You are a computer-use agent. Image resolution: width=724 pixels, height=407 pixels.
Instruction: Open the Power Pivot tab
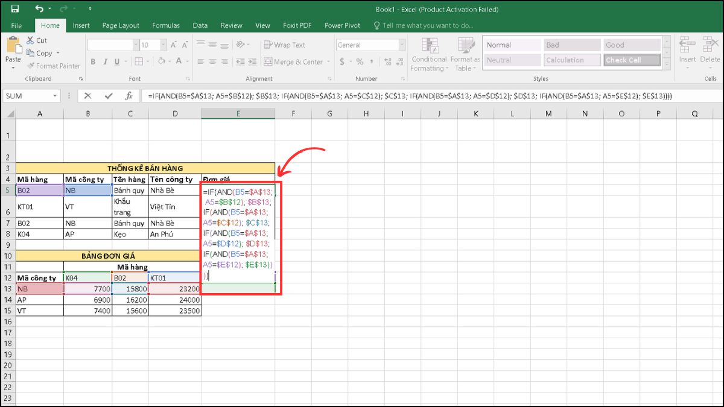tap(341, 25)
